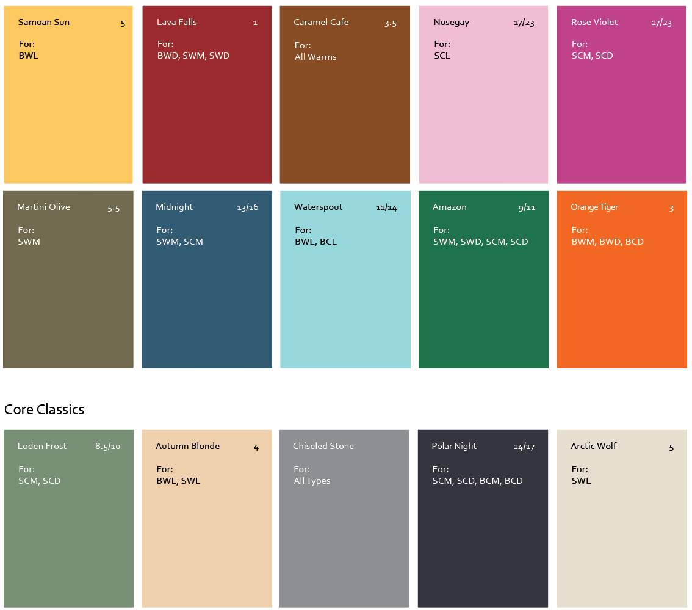
Task: Click the 8.5/10 value on Loden Frost
Action: point(107,447)
